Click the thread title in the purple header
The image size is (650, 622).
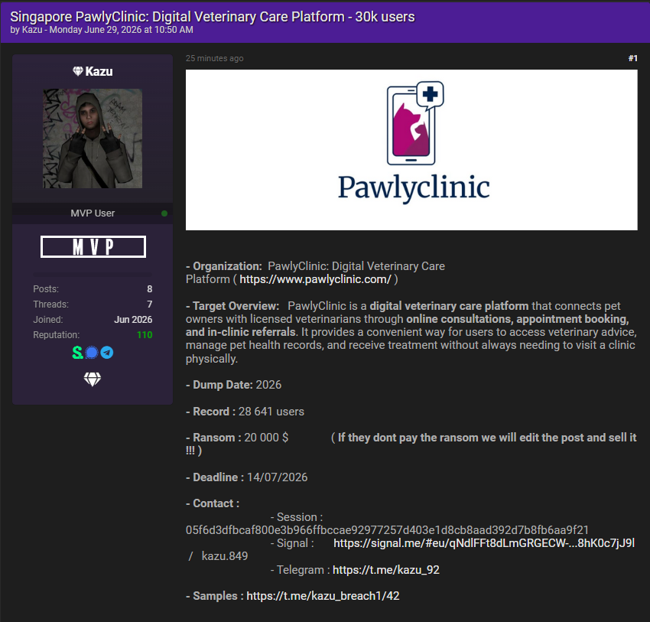[x=213, y=17]
